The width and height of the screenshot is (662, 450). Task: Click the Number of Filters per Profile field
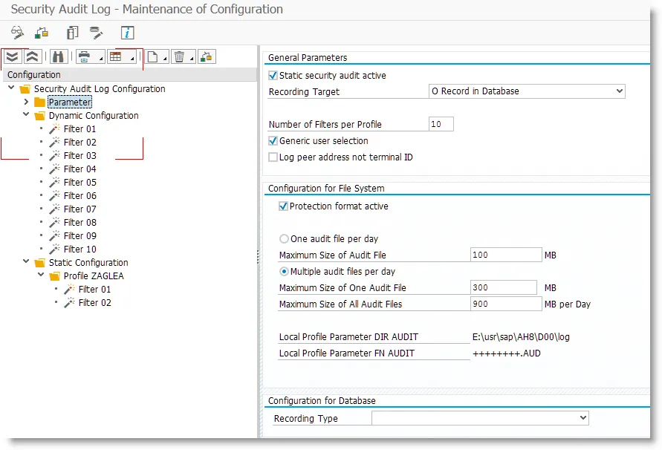[x=441, y=124]
